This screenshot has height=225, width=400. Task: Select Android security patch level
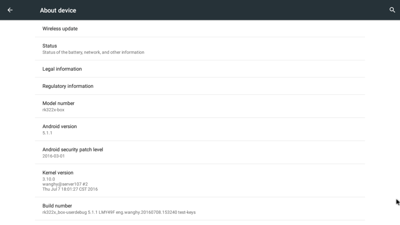[73, 150]
